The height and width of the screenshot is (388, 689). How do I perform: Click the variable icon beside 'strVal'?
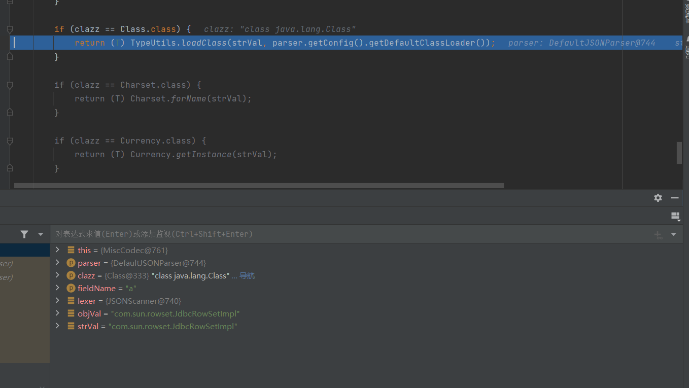[71, 326]
